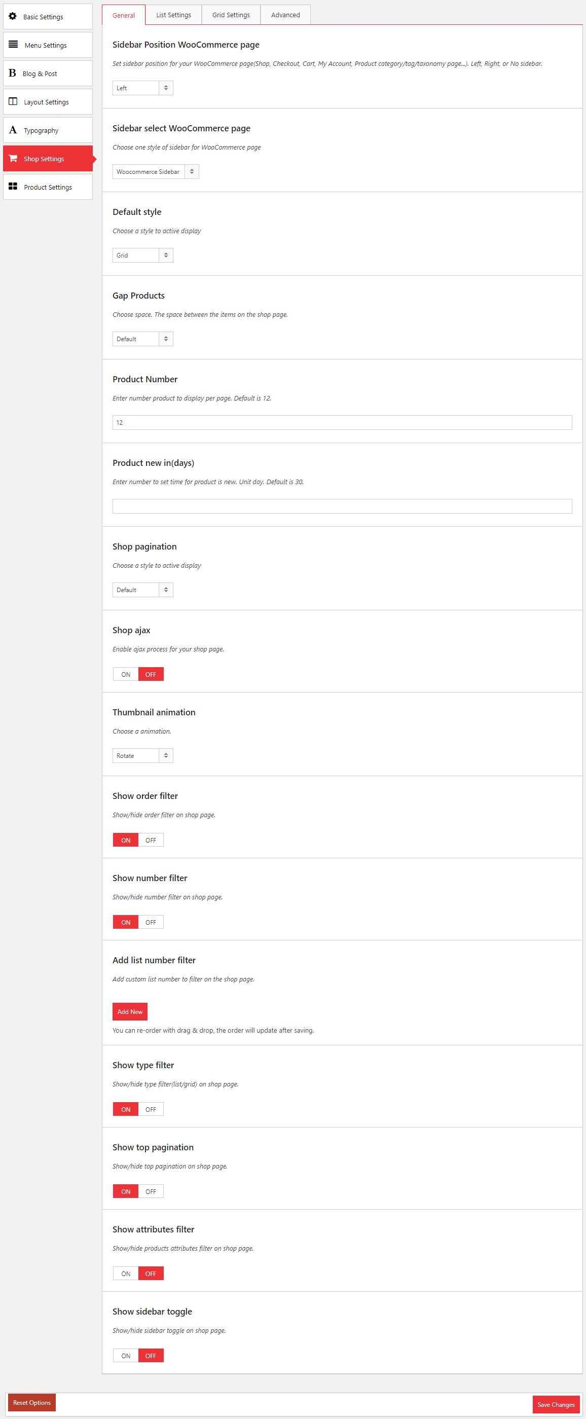Open the Default style dropdown showing Grid

[142, 256]
